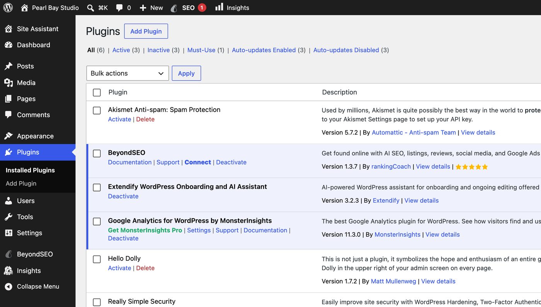Click the Dashboard gauge icon

click(9, 45)
